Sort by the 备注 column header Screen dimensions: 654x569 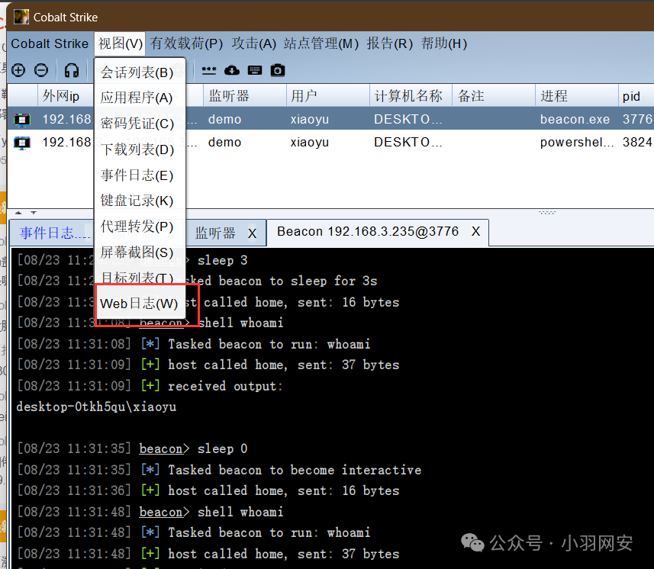point(494,96)
